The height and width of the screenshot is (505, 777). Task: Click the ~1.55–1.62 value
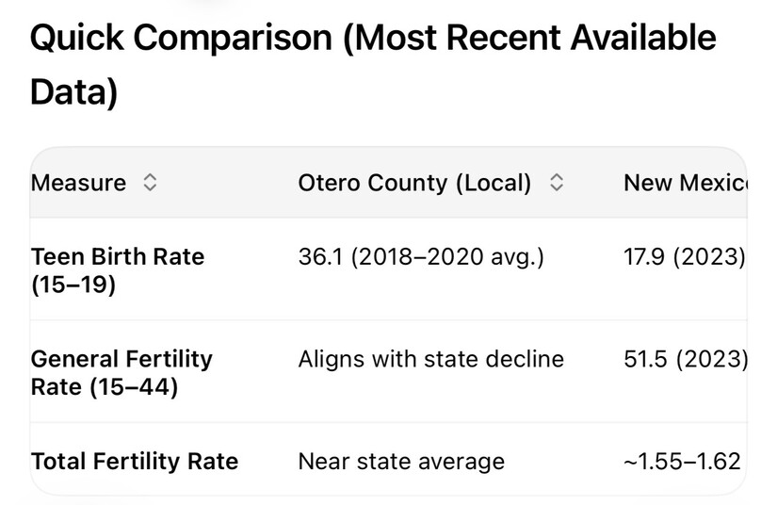[682, 462]
